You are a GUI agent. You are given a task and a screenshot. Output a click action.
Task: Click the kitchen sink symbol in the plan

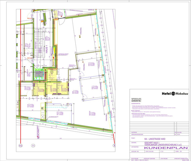[43, 108]
